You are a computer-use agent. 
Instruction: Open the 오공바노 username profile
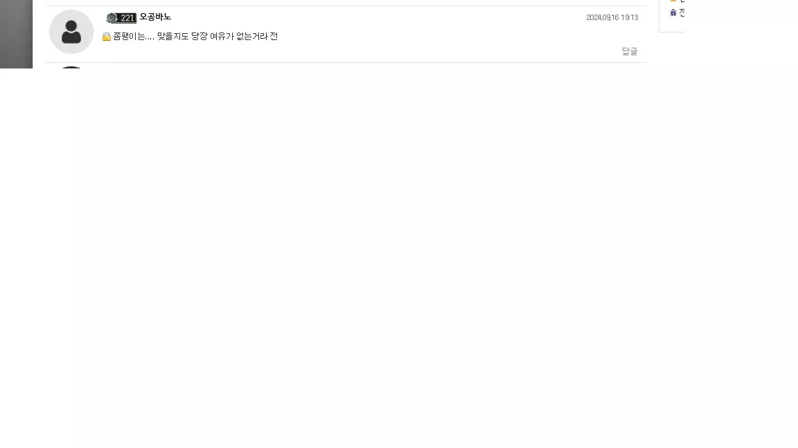click(155, 17)
